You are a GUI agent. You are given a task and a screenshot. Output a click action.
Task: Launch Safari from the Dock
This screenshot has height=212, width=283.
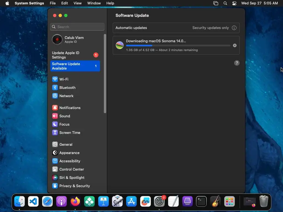click(x=47, y=201)
